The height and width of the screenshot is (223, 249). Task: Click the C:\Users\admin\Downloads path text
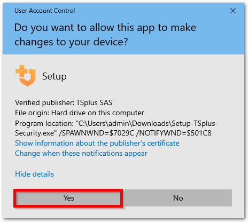[x=122, y=123]
